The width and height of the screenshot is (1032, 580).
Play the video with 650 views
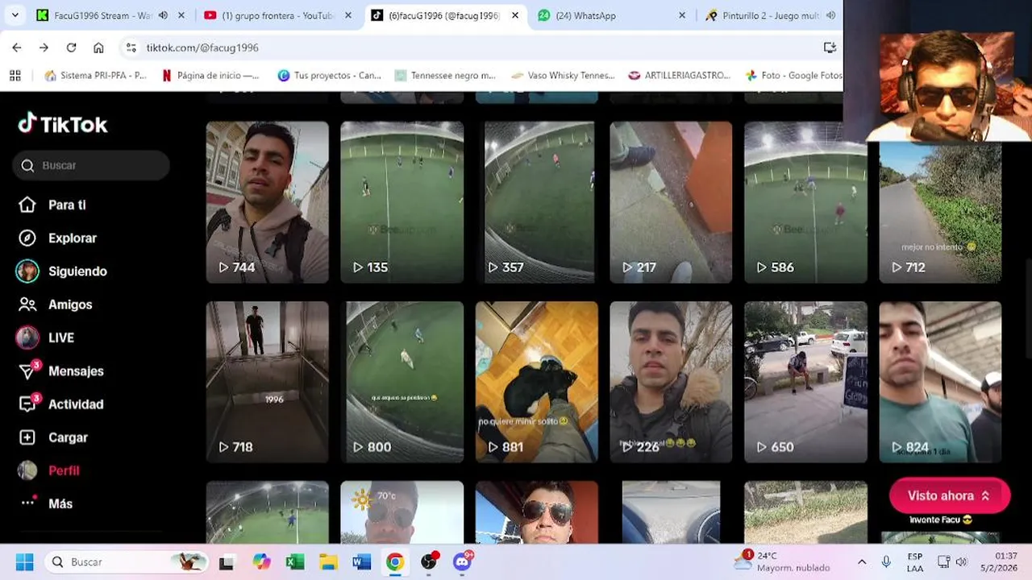click(x=805, y=382)
